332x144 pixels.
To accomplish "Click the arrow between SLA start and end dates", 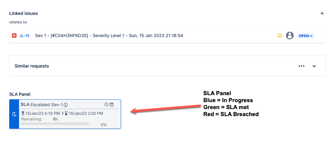I will pos(63,113).
